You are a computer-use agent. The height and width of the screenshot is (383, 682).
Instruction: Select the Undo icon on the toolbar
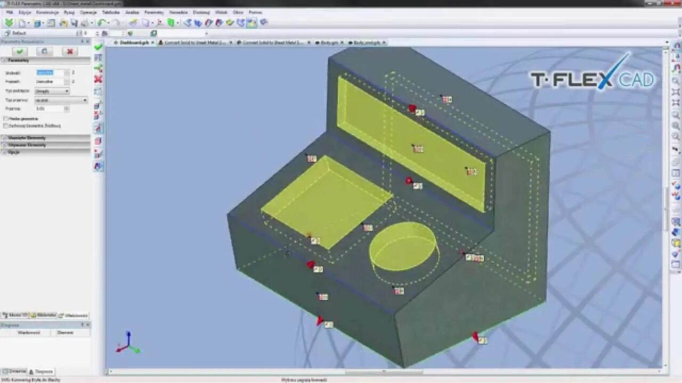(101, 23)
